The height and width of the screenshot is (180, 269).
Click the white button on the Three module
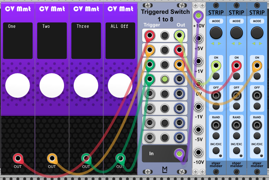point(86,85)
